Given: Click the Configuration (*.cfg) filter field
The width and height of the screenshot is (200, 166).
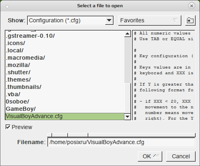Looking at the screenshot, I should tap(66, 20).
